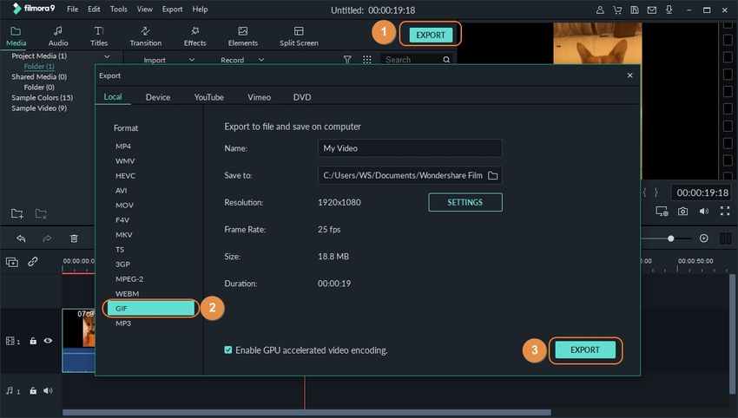The width and height of the screenshot is (738, 418).
Task: Toggle GPU accelerated video encoding checkbox
Action: 228,349
